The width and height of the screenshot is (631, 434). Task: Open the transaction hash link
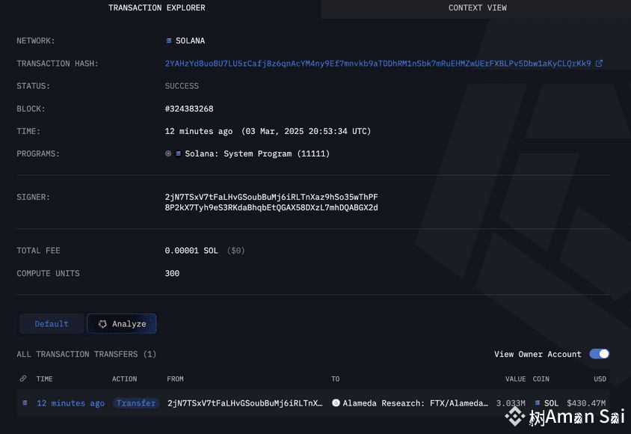(x=378, y=63)
